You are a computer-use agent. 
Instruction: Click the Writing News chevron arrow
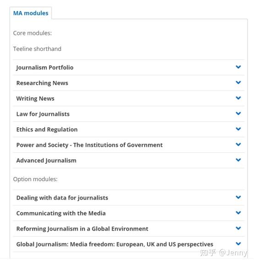238,98
